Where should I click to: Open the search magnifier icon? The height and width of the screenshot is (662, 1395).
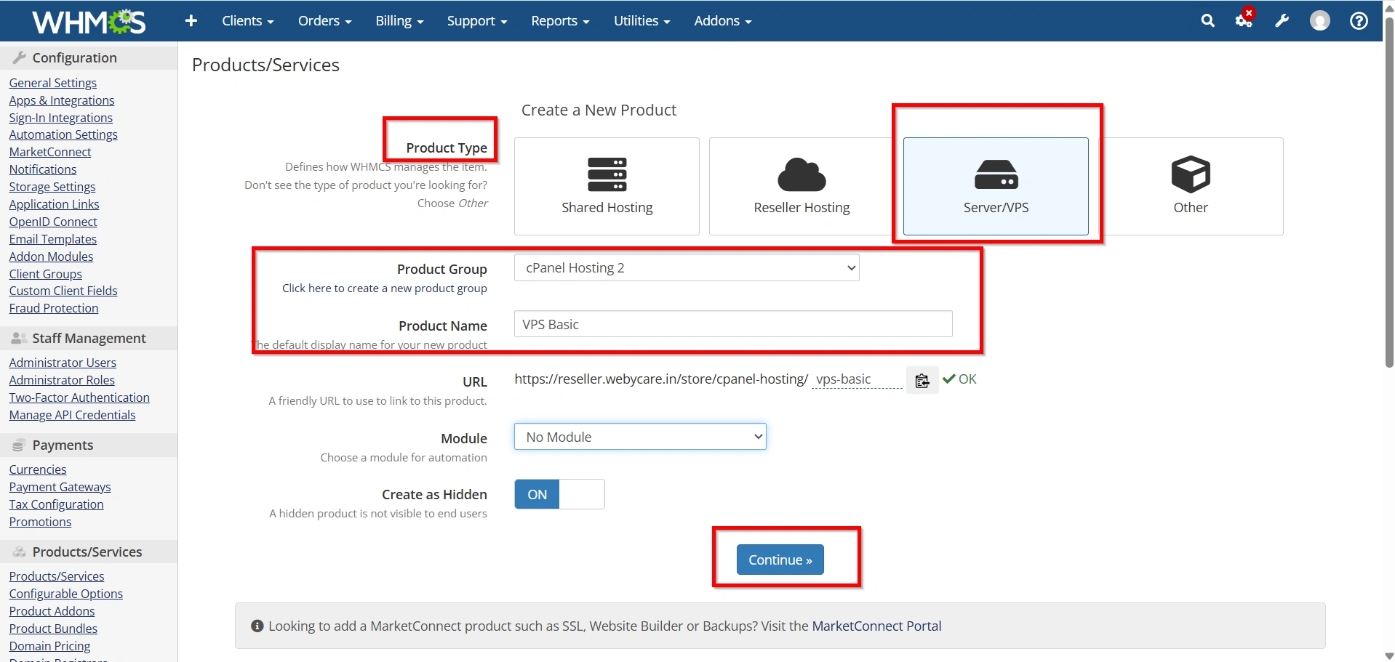pos(1207,21)
